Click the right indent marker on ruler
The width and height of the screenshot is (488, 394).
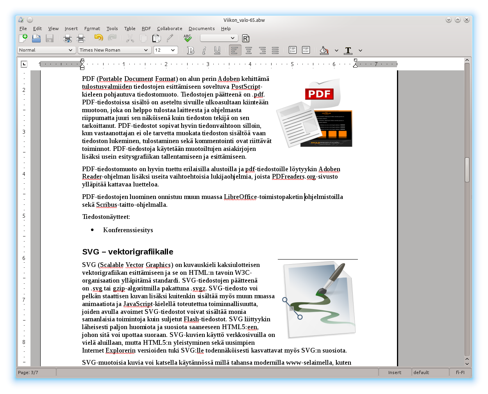[355, 63]
